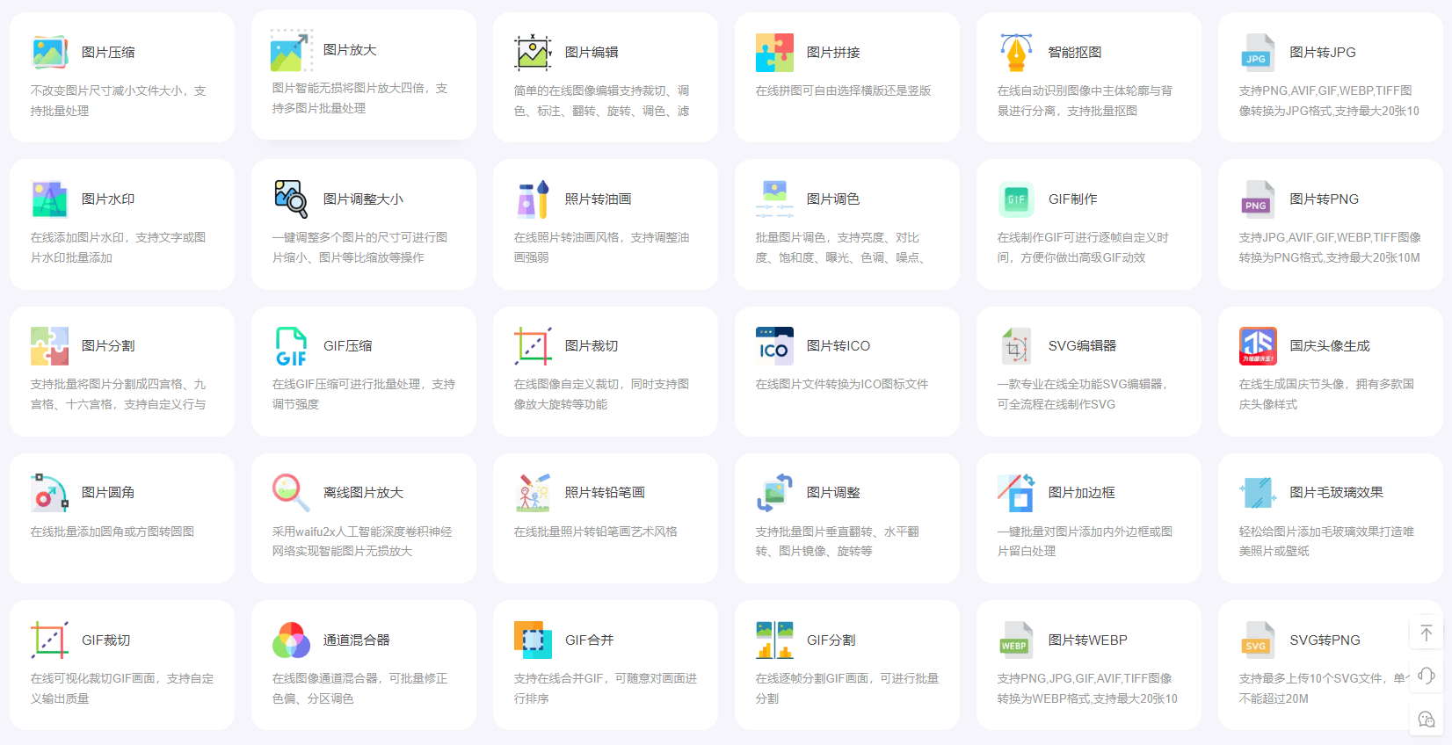Screen dimensions: 1452x745
Task: Jump to page top with arrow button
Action: pyautogui.click(x=1427, y=633)
